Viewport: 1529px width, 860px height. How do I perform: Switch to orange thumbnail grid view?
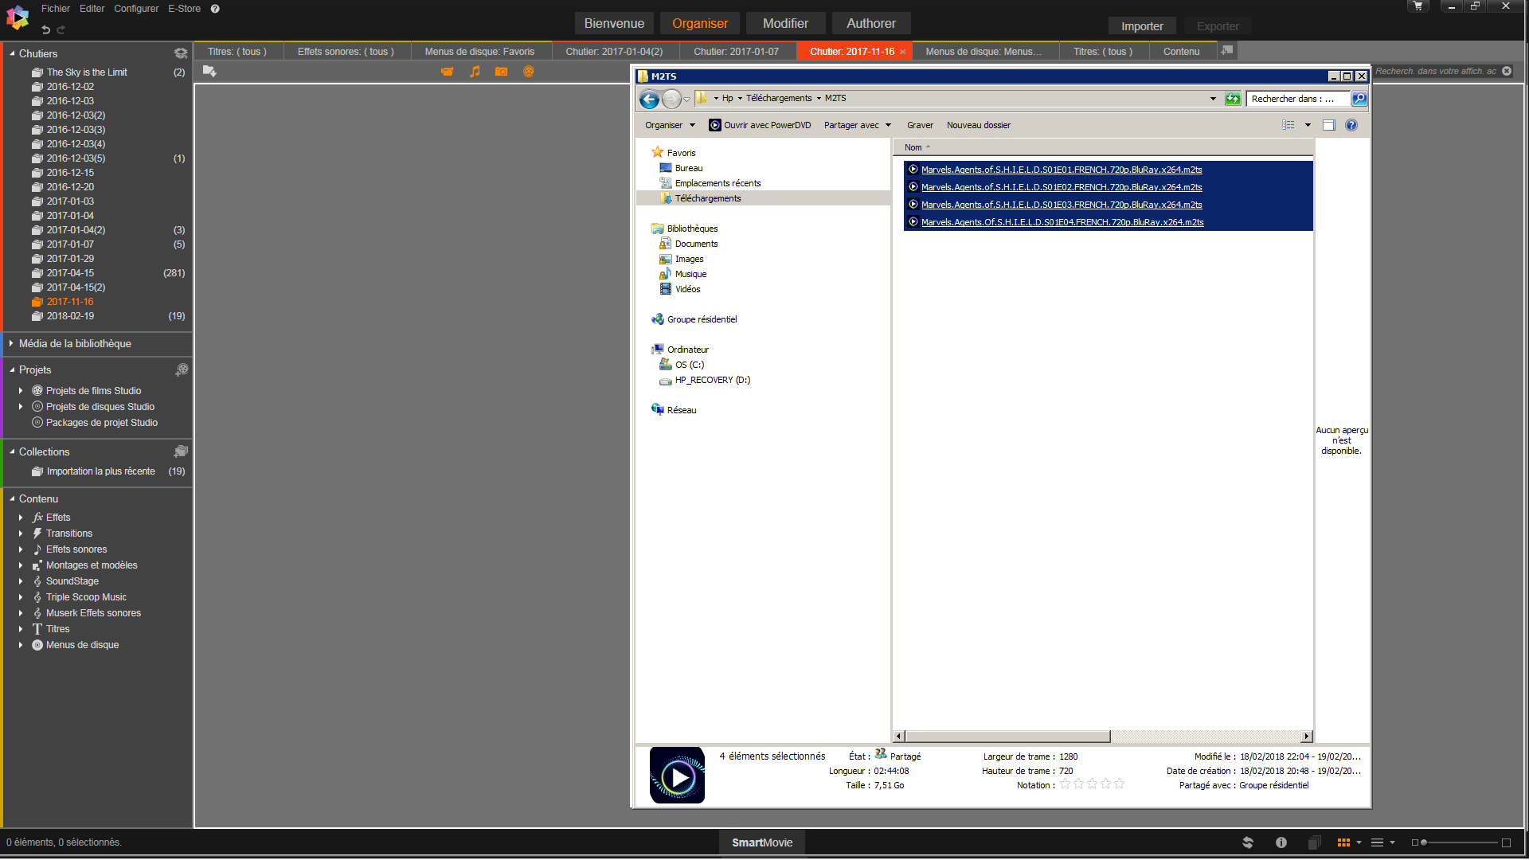click(x=1343, y=842)
